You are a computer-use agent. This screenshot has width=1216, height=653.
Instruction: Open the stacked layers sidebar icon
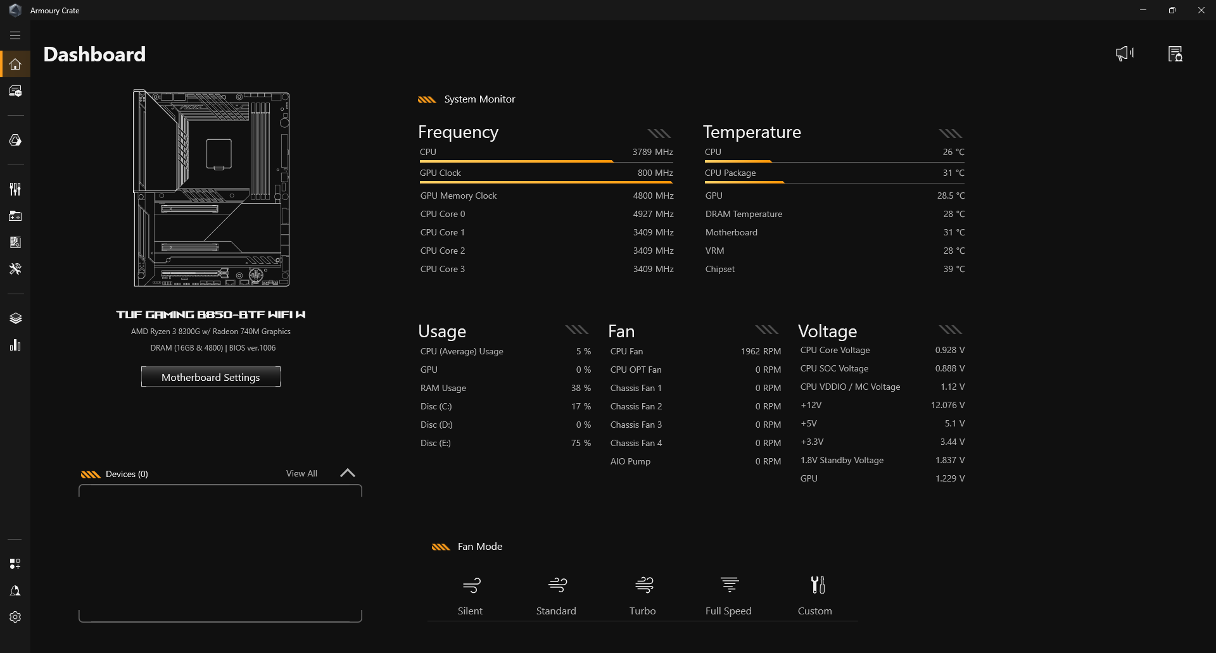coord(15,318)
